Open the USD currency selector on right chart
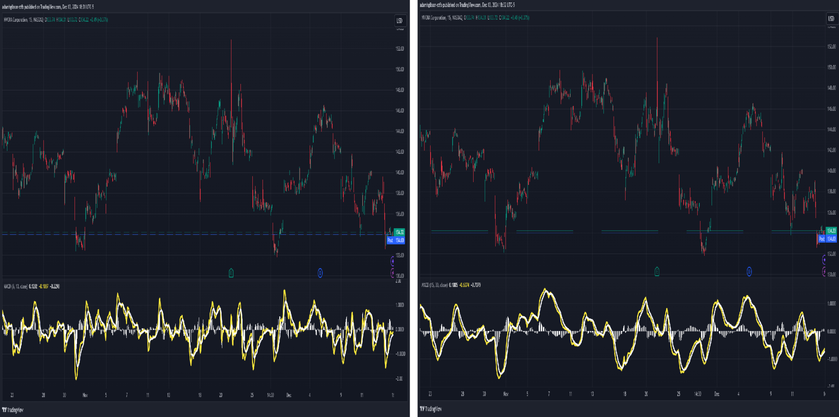 831,18
